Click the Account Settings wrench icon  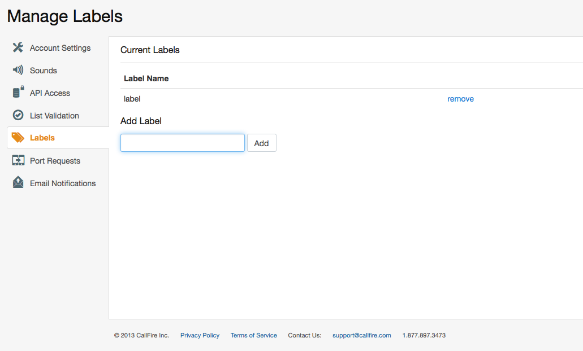coord(18,47)
